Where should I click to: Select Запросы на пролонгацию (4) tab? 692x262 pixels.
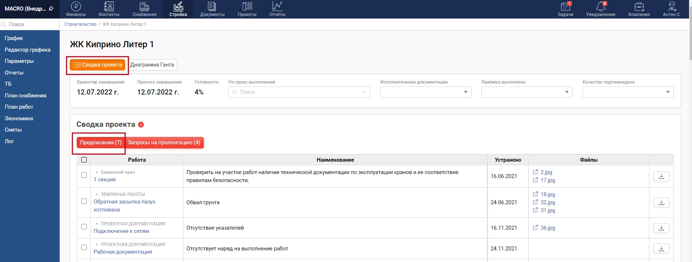(x=164, y=142)
